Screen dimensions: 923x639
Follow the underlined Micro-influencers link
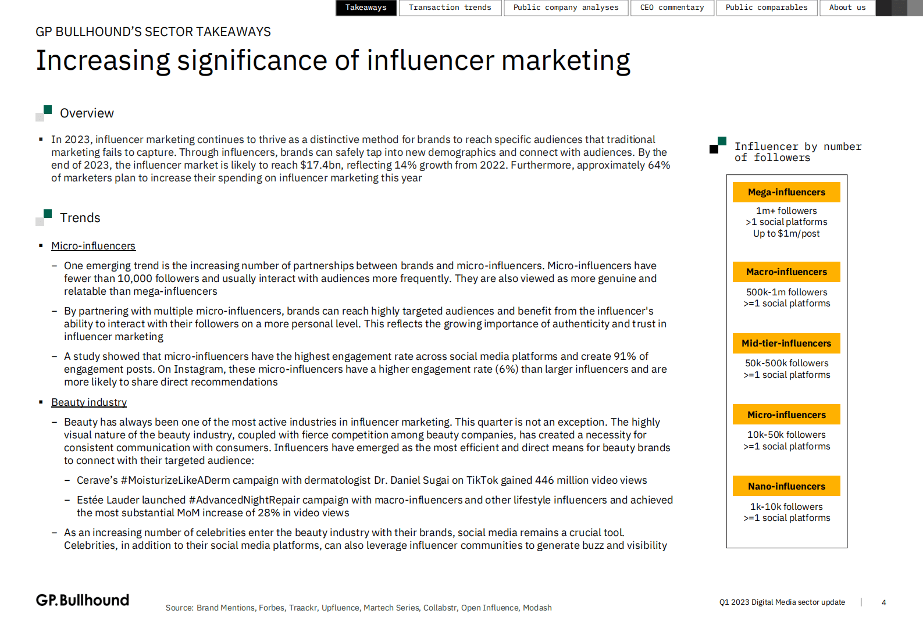click(93, 246)
